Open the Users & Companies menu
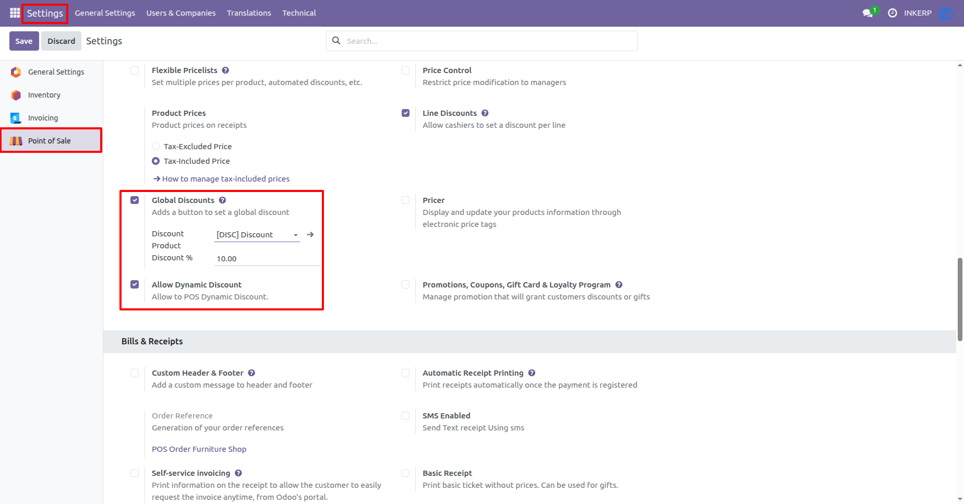964x504 pixels. [x=181, y=13]
